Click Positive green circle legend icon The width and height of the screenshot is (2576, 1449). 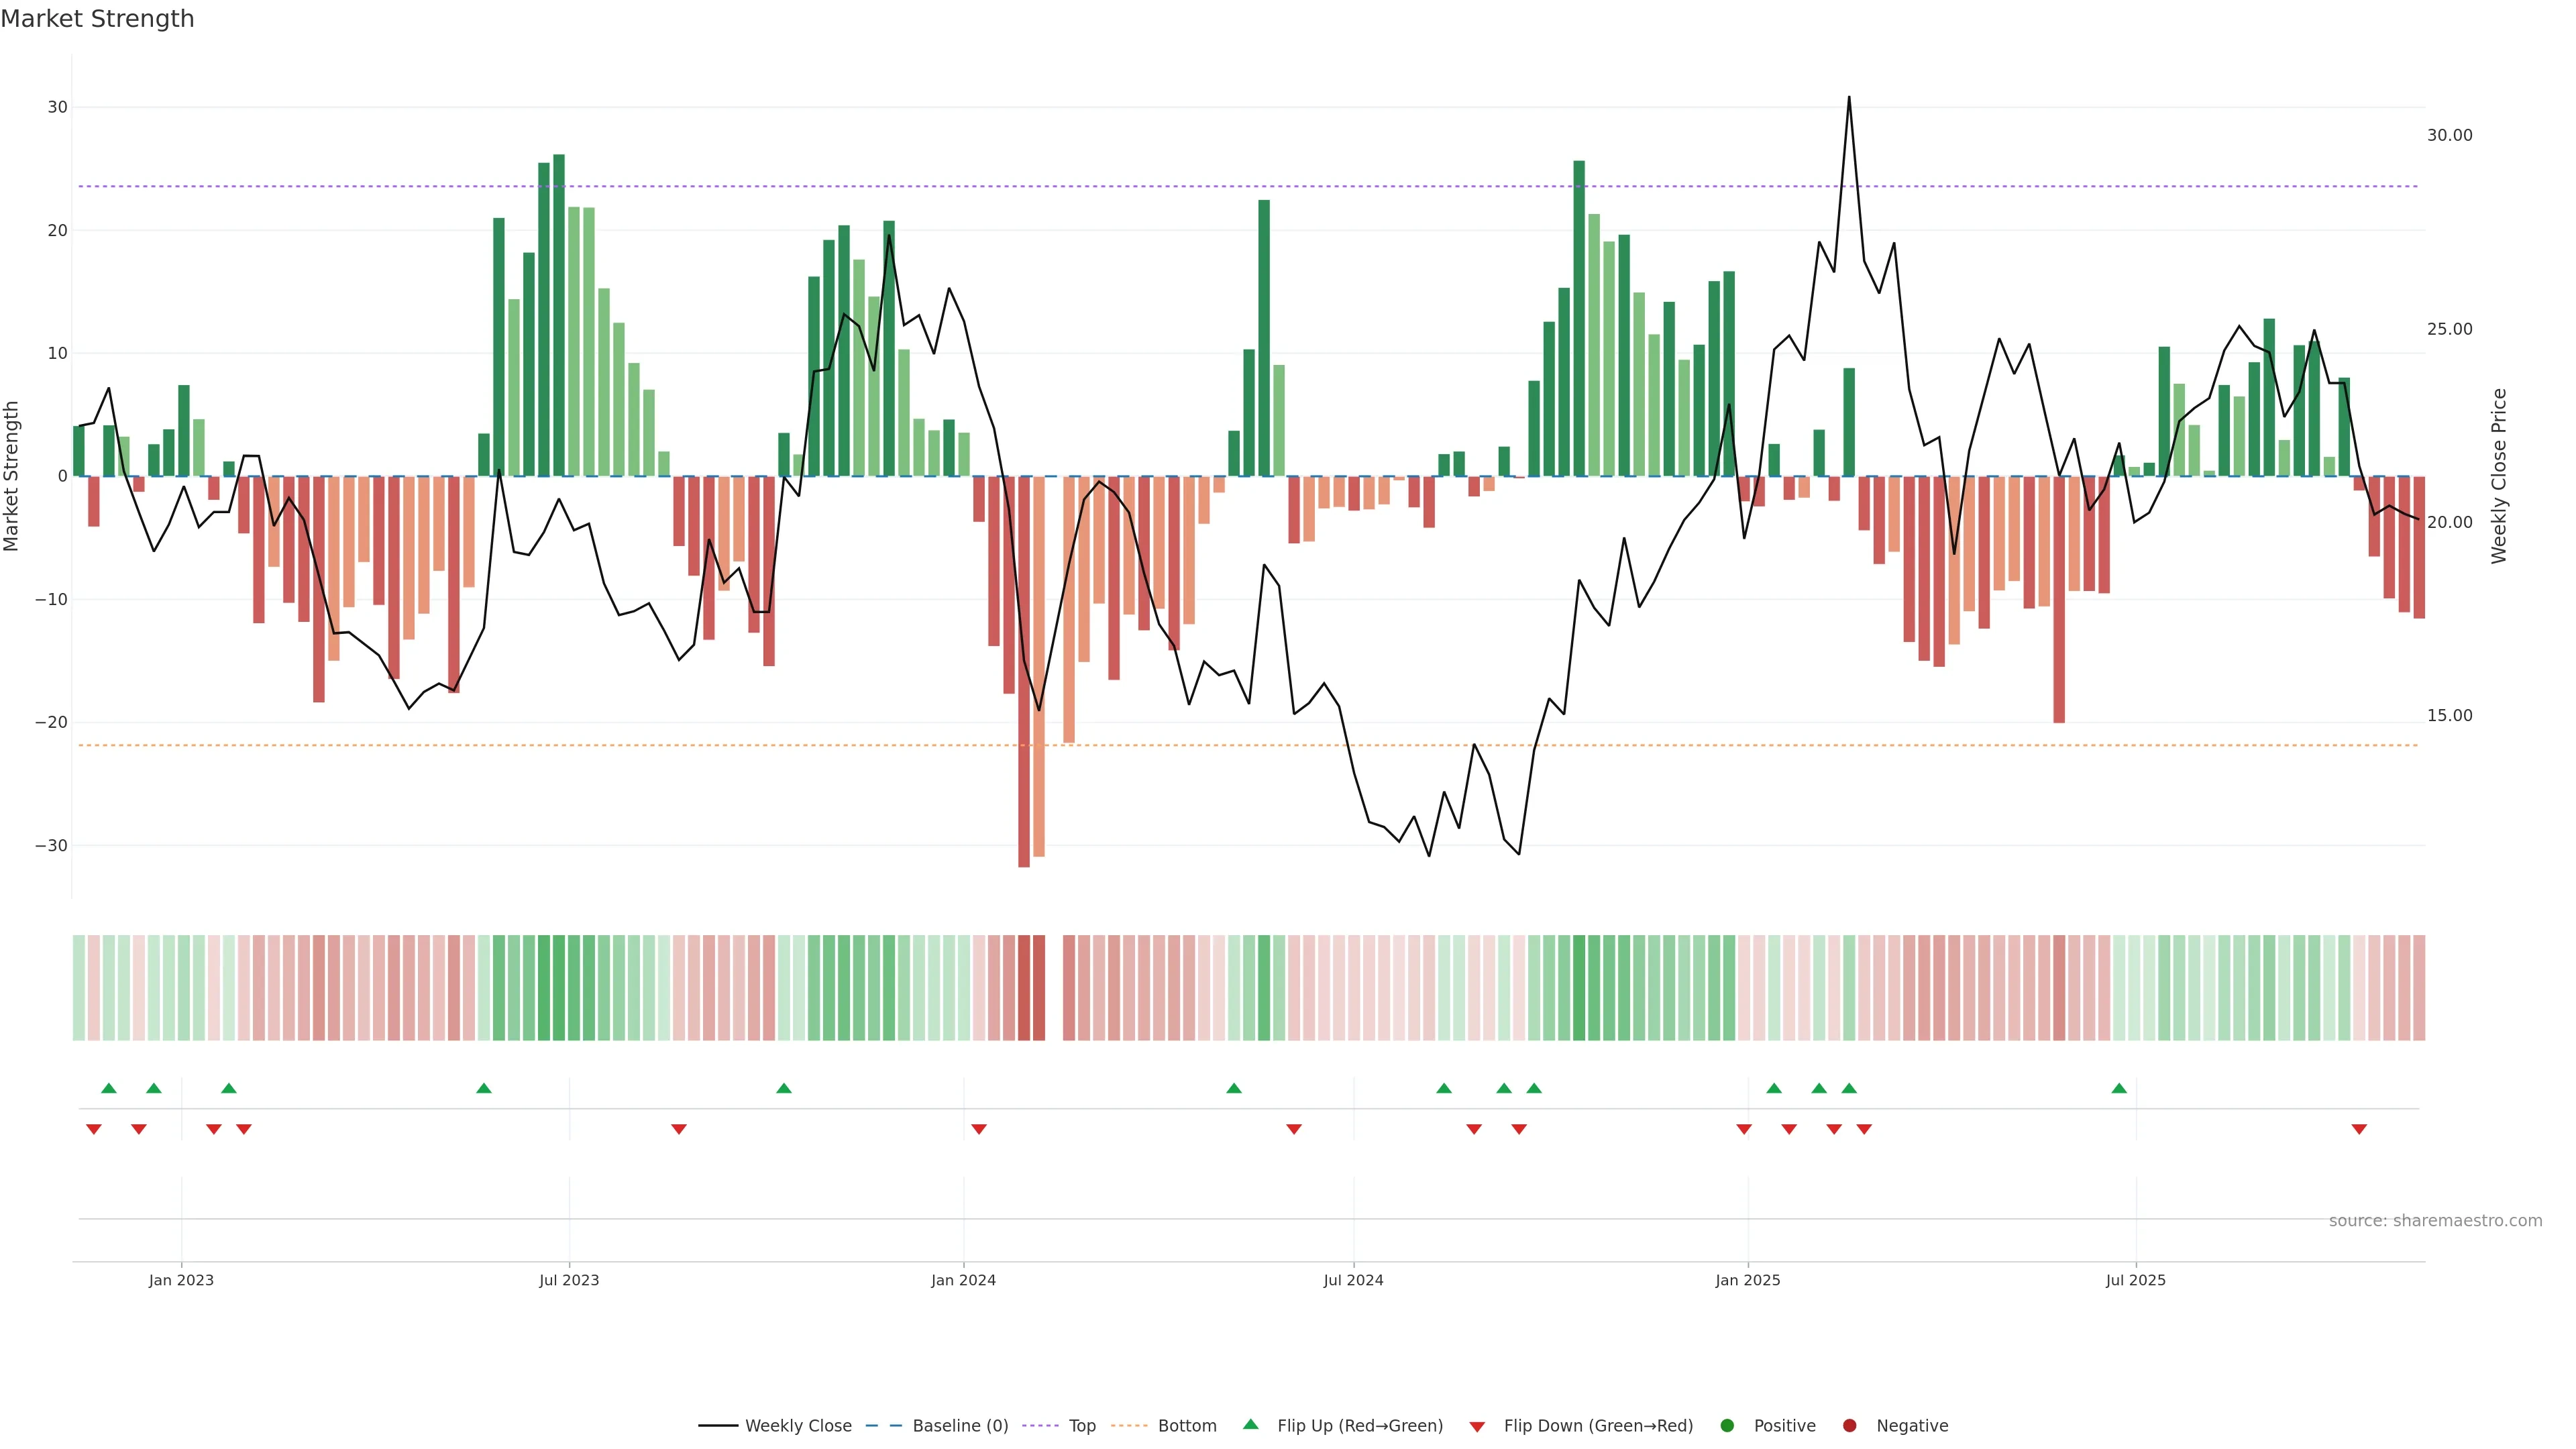(1727, 1425)
